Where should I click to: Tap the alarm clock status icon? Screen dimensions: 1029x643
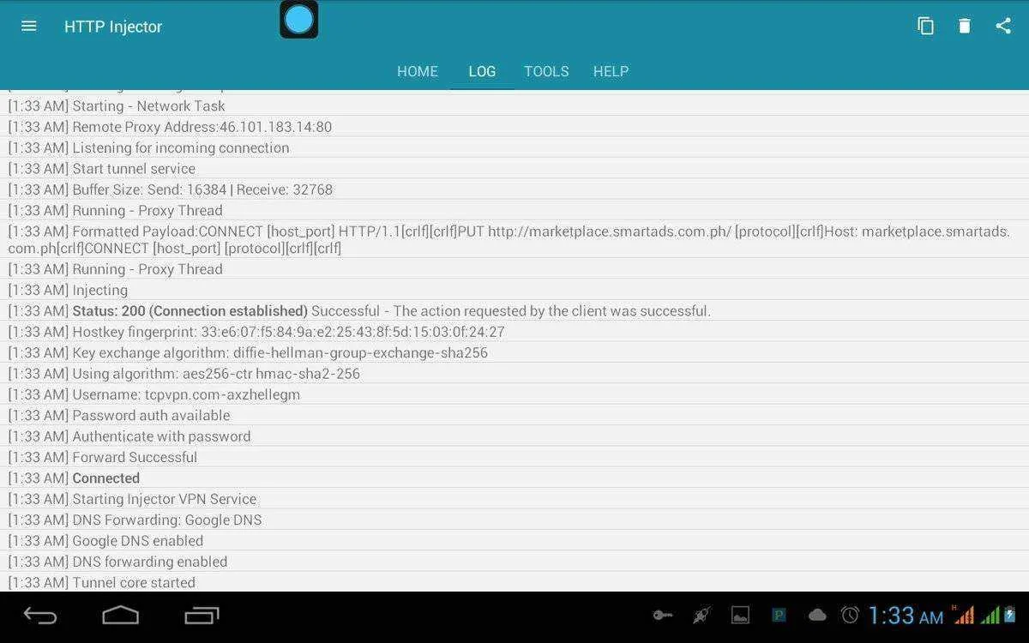coord(850,615)
